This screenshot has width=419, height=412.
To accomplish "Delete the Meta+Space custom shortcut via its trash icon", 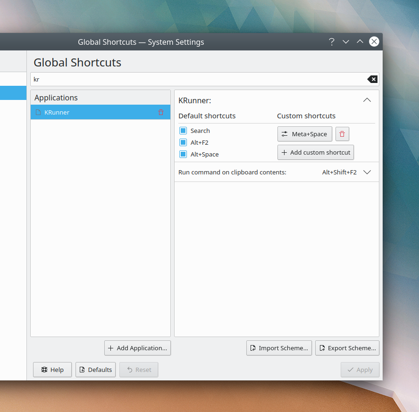I will pyautogui.click(x=342, y=134).
